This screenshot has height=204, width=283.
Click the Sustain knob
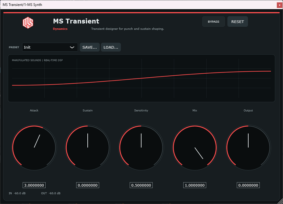coord(88,147)
